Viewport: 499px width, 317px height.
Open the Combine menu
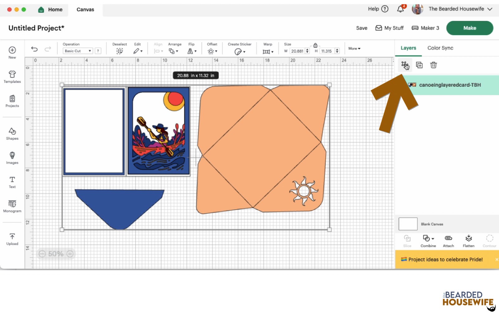coord(428,241)
